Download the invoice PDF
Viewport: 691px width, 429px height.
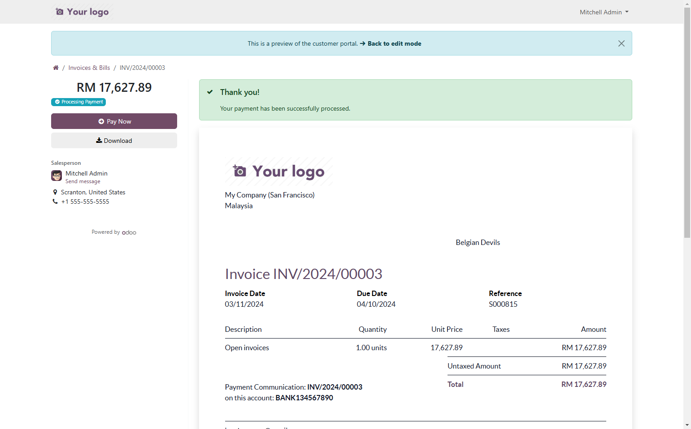pyautogui.click(x=114, y=141)
